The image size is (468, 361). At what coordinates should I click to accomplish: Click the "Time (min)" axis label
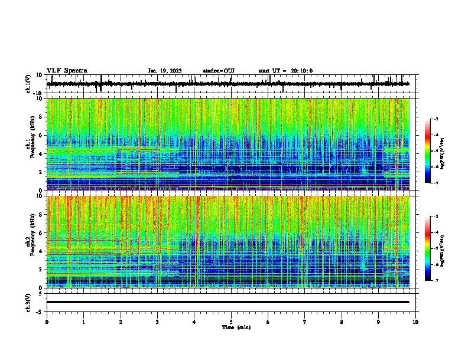click(x=236, y=327)
